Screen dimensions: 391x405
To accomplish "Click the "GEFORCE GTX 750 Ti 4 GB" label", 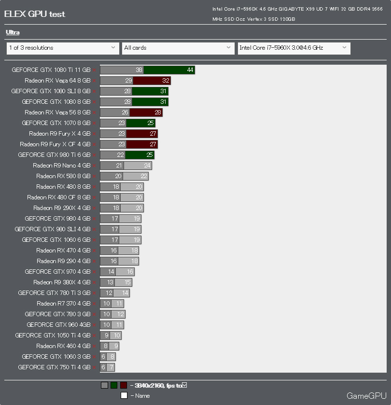I will pyautogui.click(x=54, y=367).
